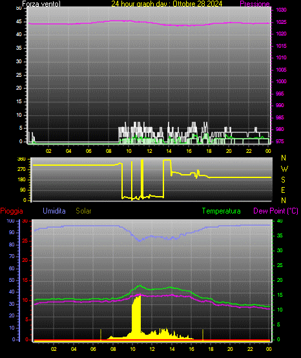Viewport: 301px width, 358px height.
Task: Select the Dew Point legend label
Action: pyautogui.click(x=276, y=211)
